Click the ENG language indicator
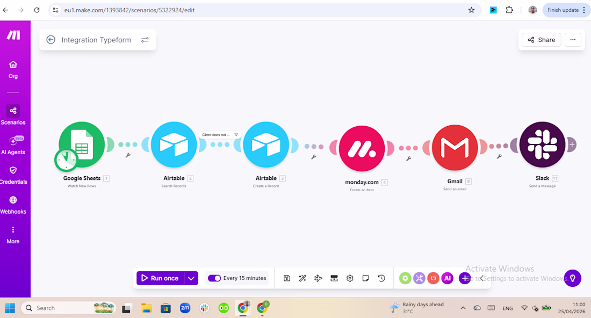This screenshot has height=318, width=591. 508,308
